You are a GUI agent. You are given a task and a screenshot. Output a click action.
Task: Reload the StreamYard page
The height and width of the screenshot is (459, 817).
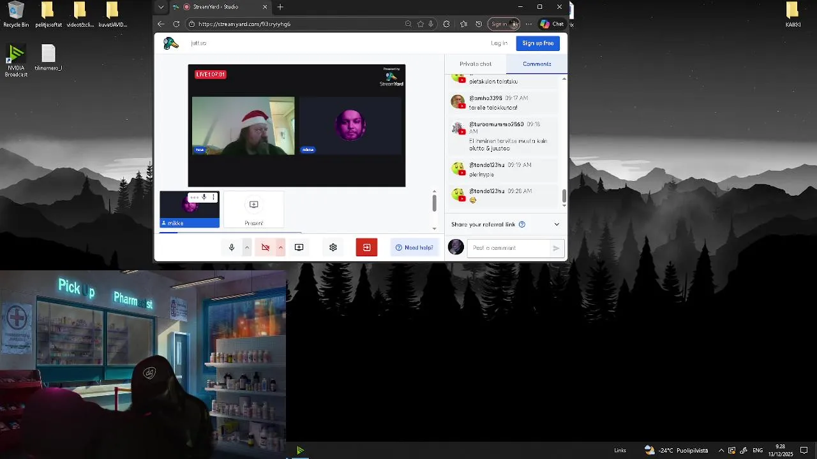[x=176, y=24]
